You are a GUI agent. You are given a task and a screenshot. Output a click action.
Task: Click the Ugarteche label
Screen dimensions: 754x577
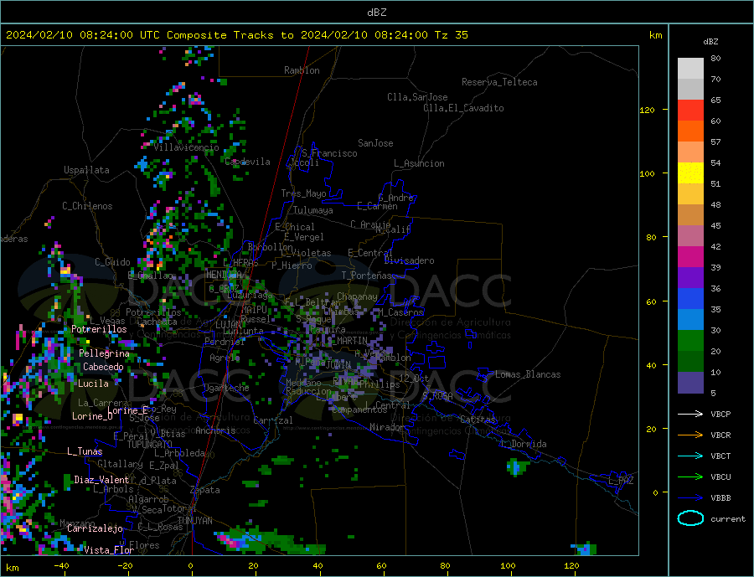226,388
